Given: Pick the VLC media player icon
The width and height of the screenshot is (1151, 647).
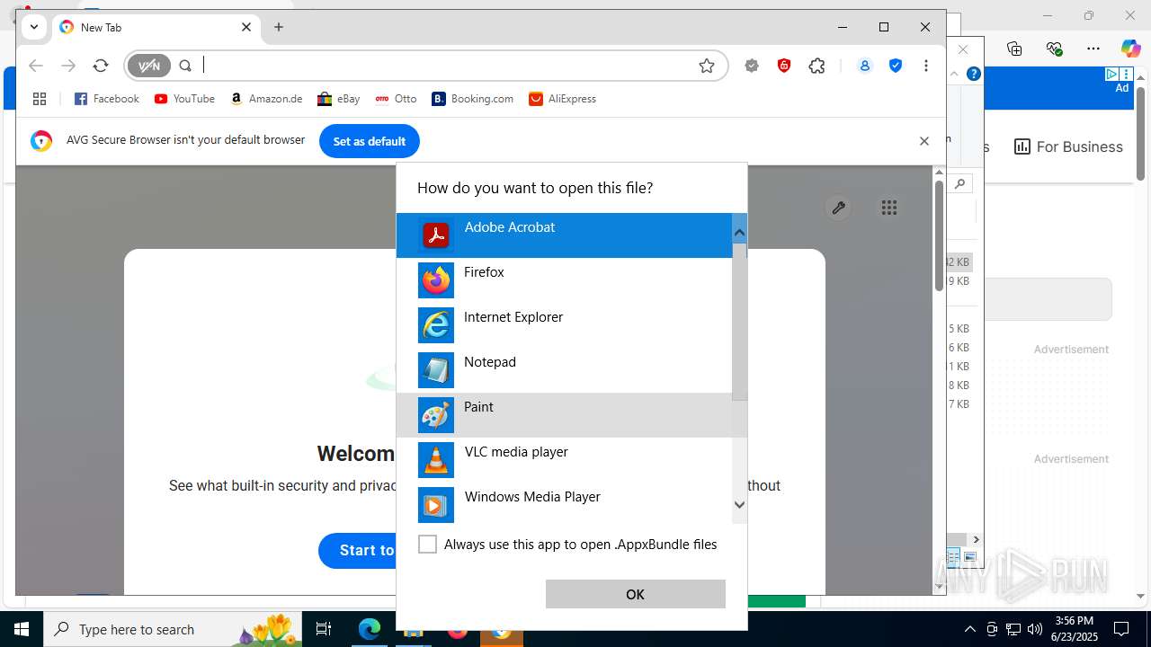Looking at the screenshot, I should pyautogui.click(x=436, y=460).
